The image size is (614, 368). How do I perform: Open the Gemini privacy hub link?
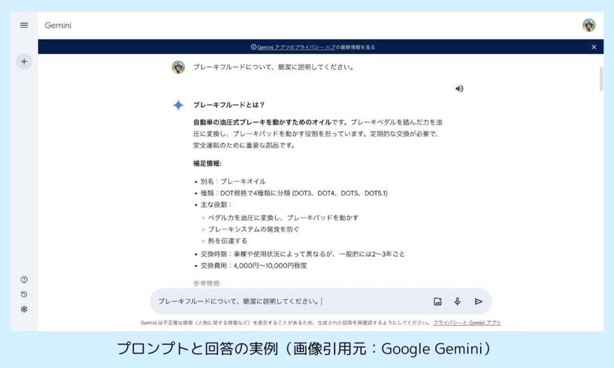(x=296, y=47)
